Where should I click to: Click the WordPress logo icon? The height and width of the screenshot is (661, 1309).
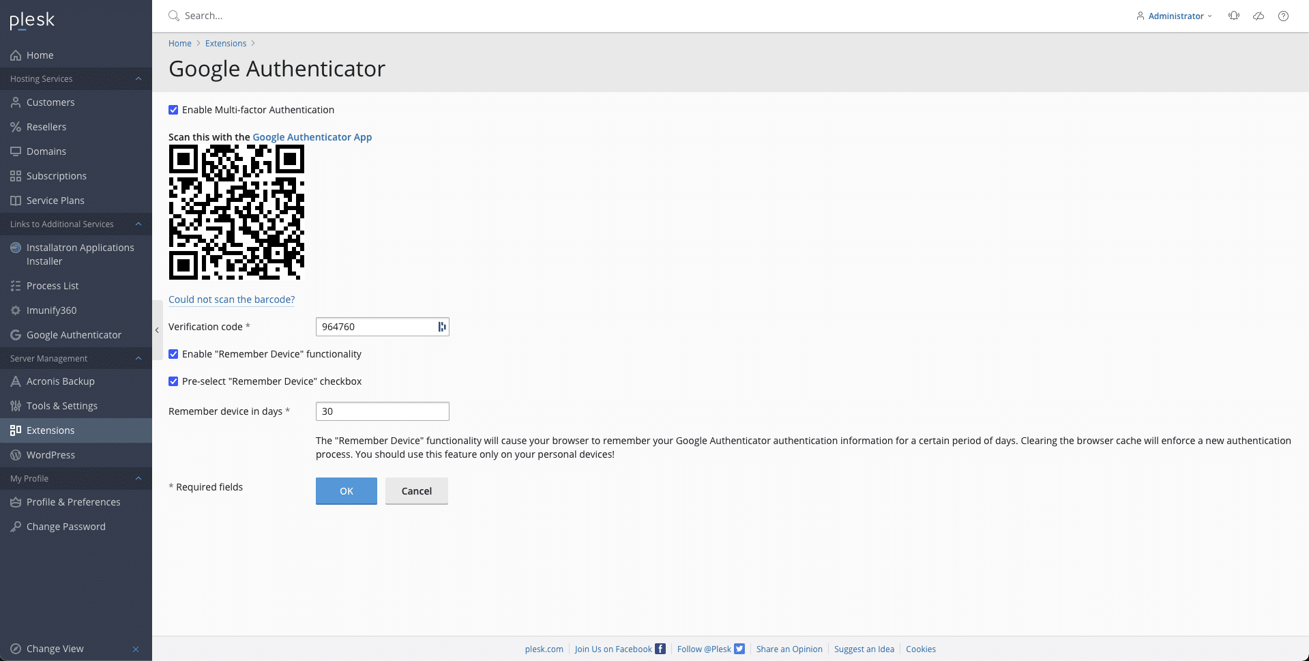(16, 455)
